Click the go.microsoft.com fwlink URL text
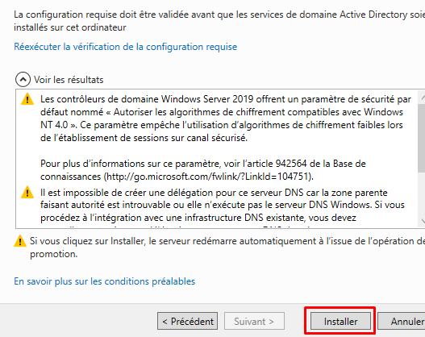The image size is (425, 337). (x=209, y=177)
